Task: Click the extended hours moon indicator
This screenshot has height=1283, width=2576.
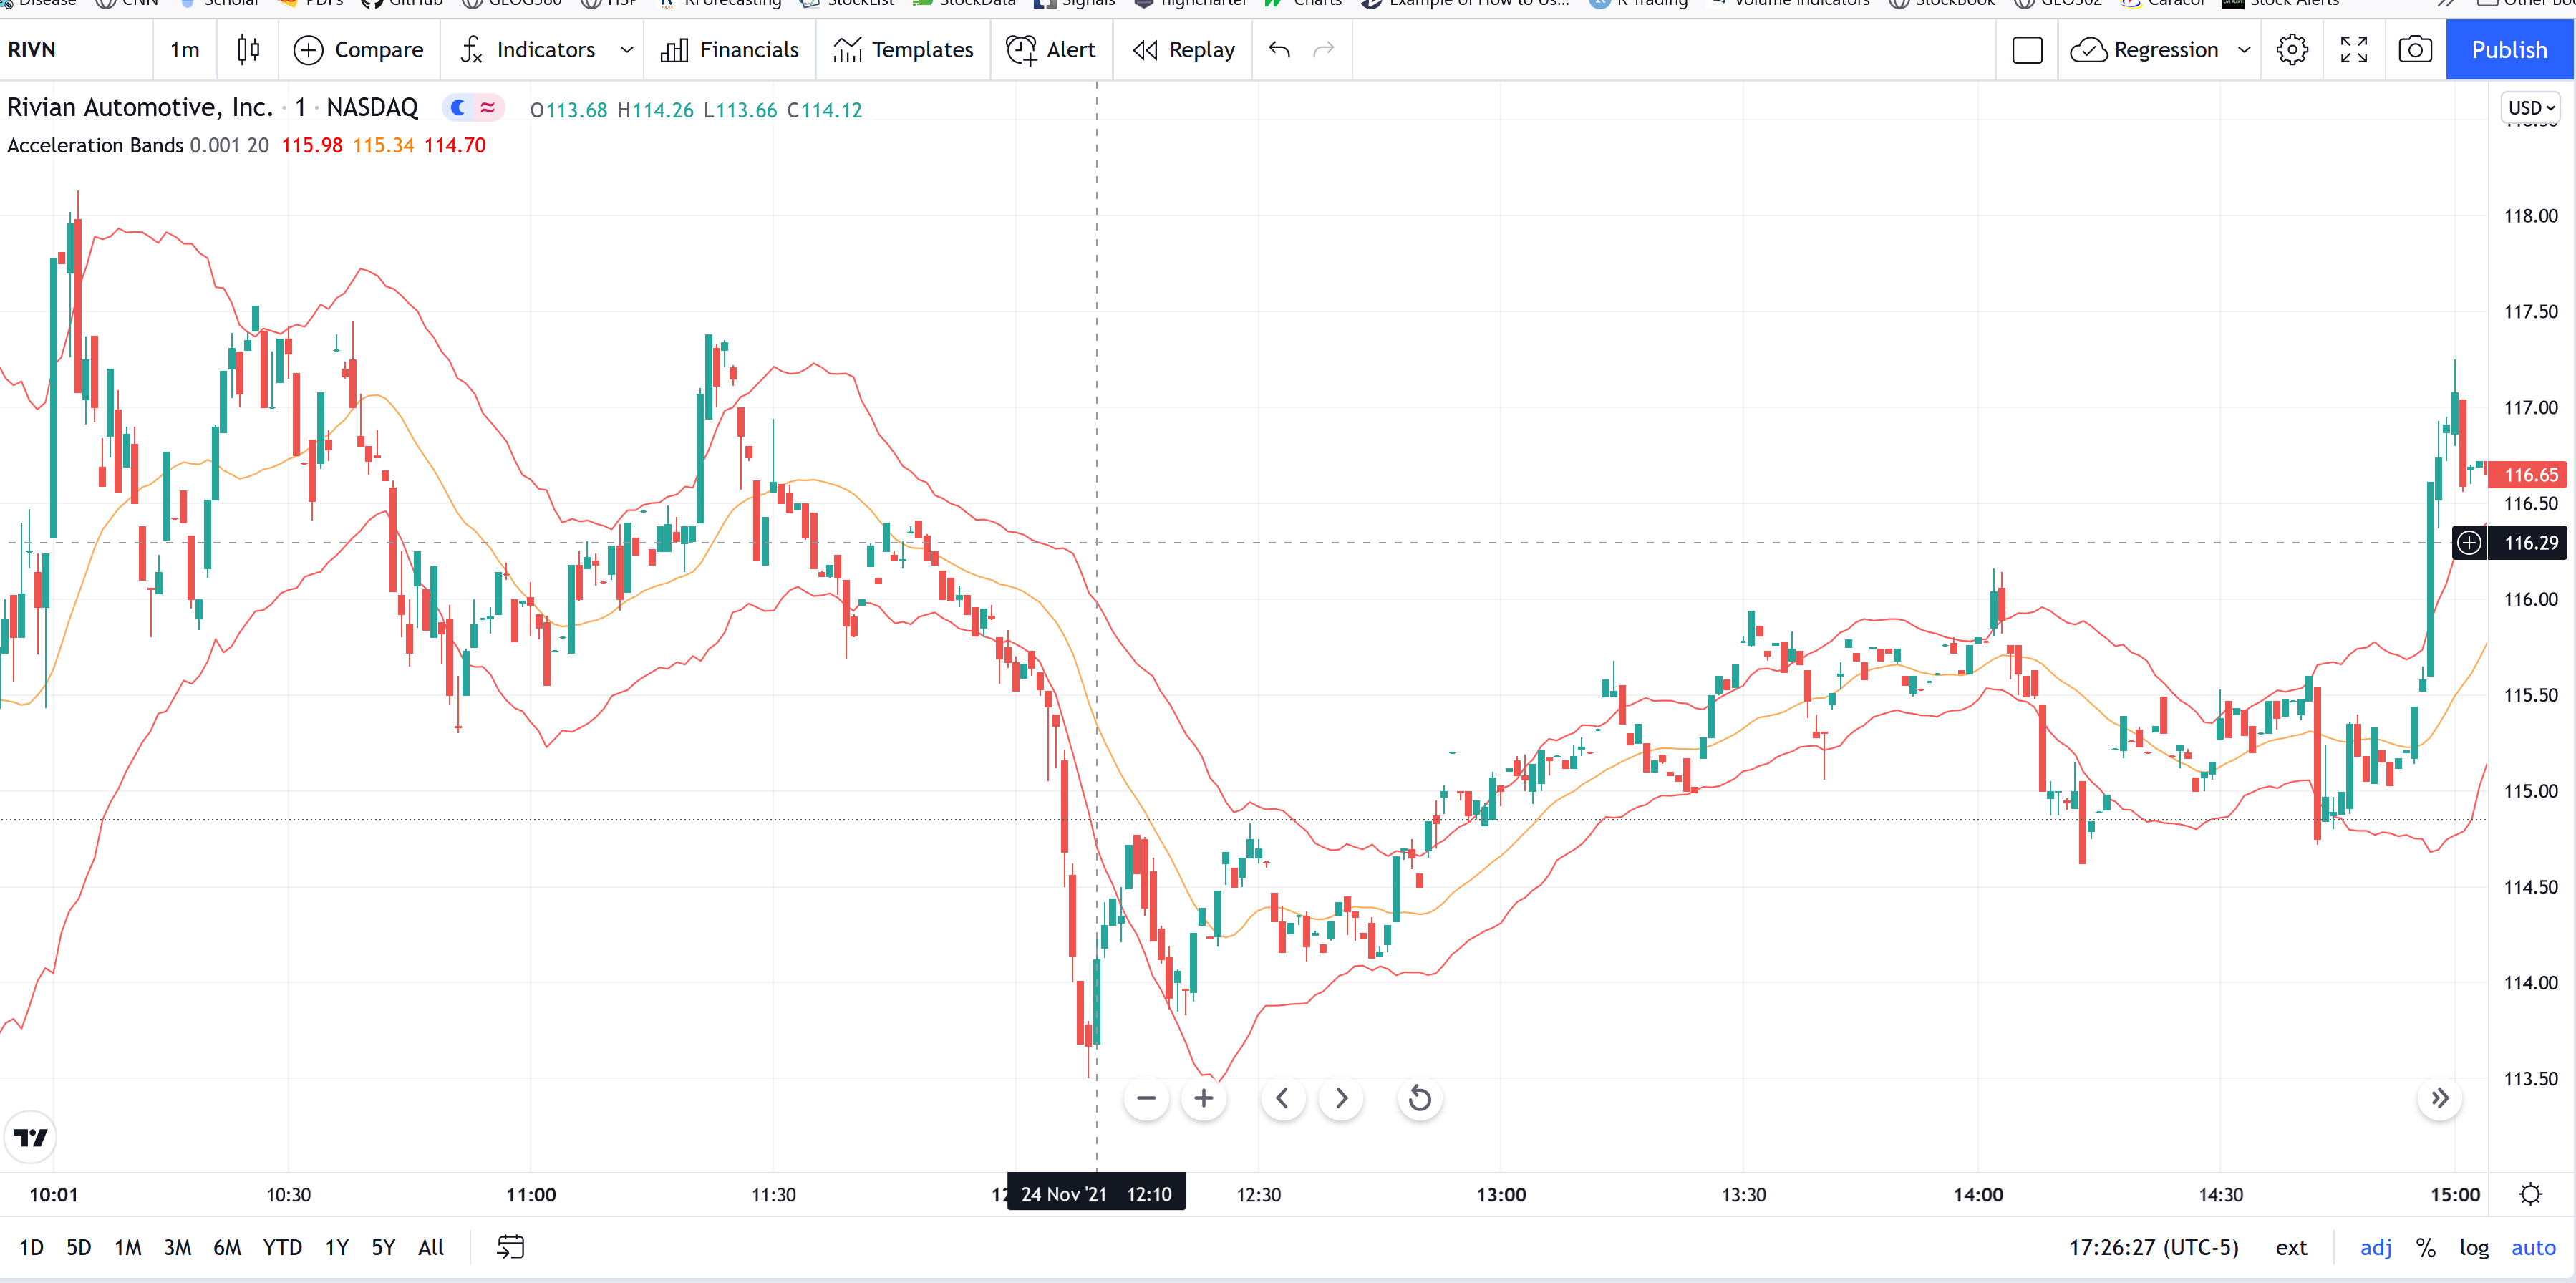Action: click(458, 107)
